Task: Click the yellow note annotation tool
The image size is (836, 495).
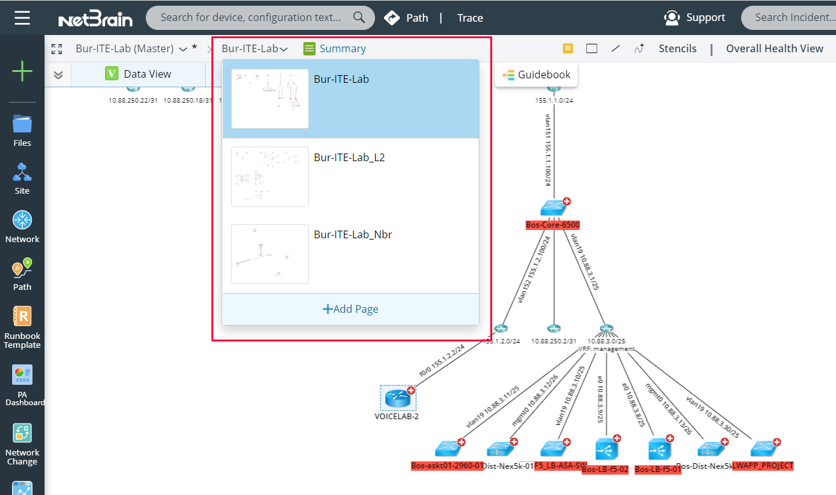Action: 567,48
